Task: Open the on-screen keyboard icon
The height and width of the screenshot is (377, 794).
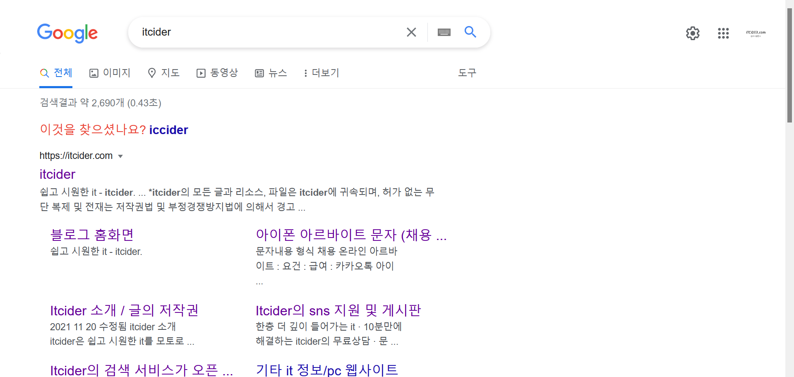Action: tap(444, 32)
